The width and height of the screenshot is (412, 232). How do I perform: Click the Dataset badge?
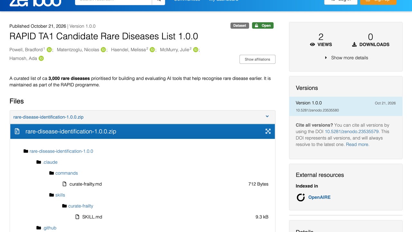(240, 25)
